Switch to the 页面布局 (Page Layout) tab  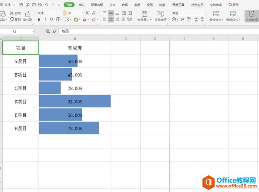click(x=97, y=5)
